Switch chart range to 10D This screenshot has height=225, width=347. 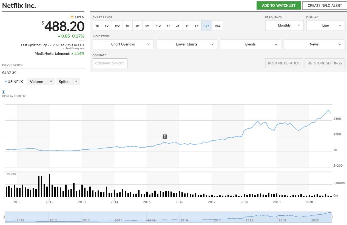(117, 25)
